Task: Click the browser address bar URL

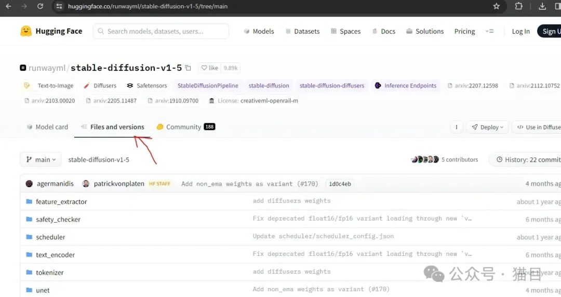Action: tap(148, 6)
